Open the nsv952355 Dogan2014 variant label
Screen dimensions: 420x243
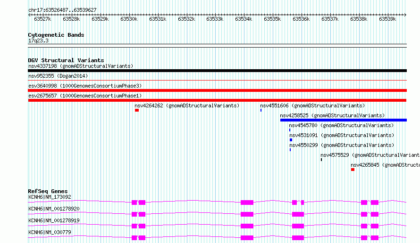(58, 76)
